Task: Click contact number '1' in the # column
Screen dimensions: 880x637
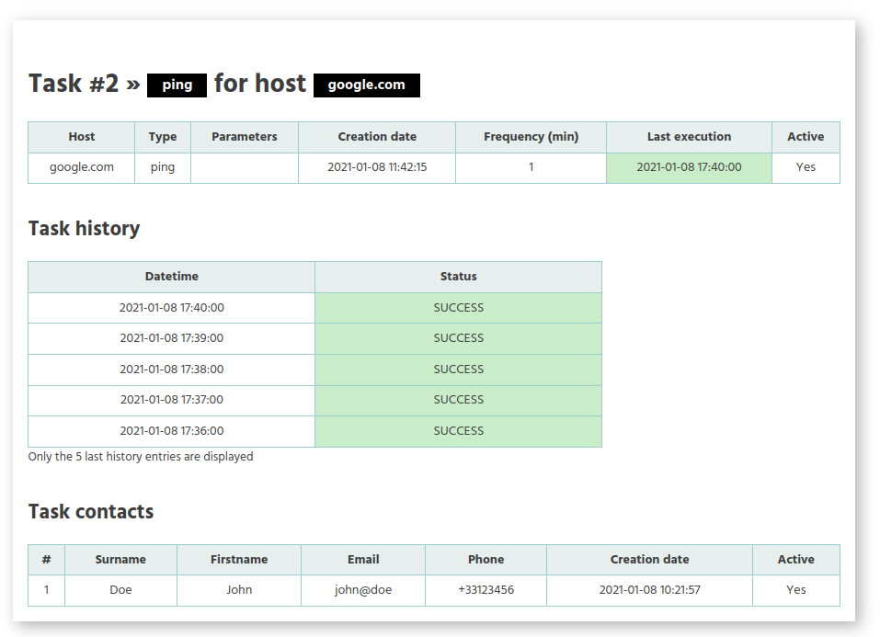Action: 47,590
